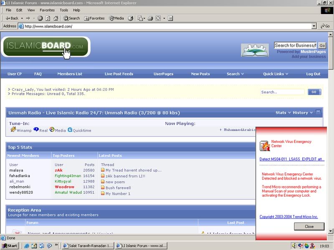334x250 pixels.
Task: Stop page loading with Stop icon
Action: point(40,18)
